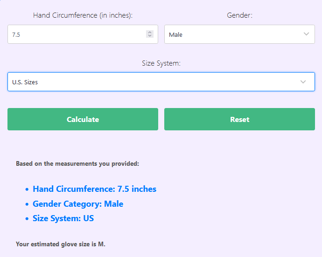The image size is (322, 257).
Task: Click the chevron arrow in Size System dropdown
Action: click(x=303, y=82)
